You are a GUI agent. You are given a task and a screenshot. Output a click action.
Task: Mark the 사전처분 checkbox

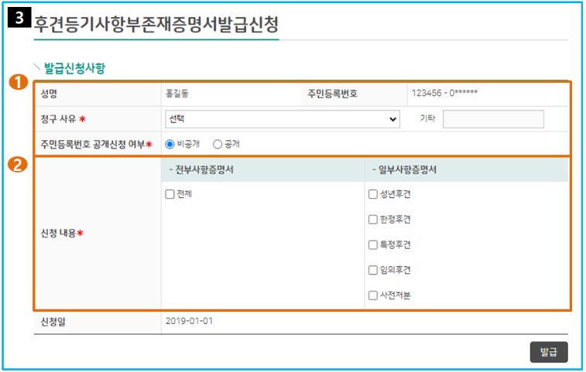click(x=373, y=295)
